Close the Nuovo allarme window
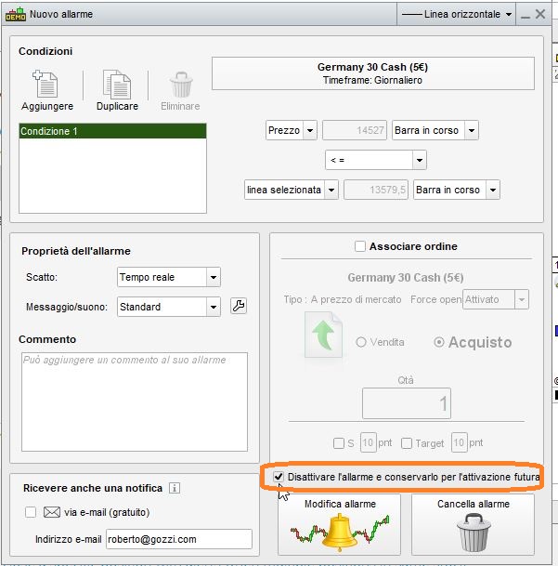558x566 pixels. (540, 14)
